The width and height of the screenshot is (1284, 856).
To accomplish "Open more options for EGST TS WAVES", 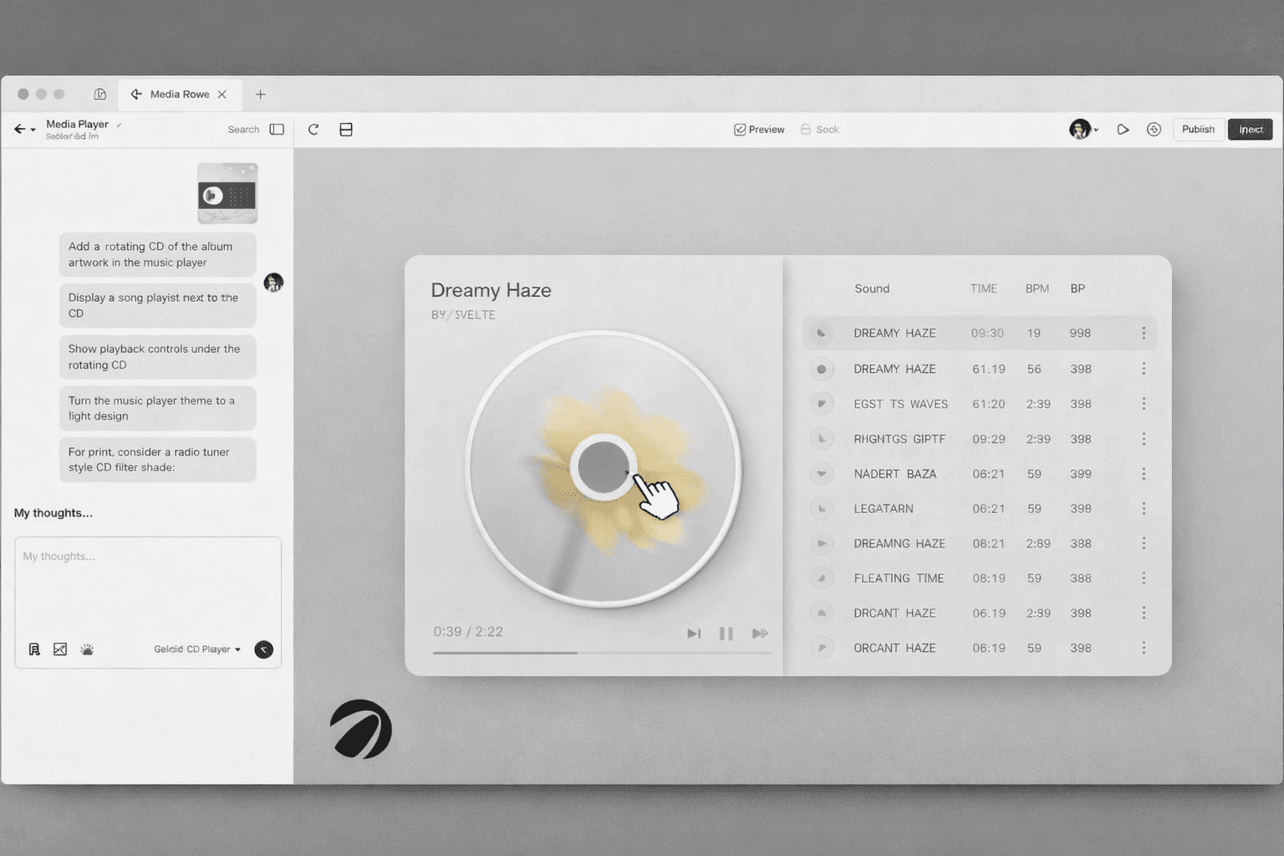I will coord(1144,404).
